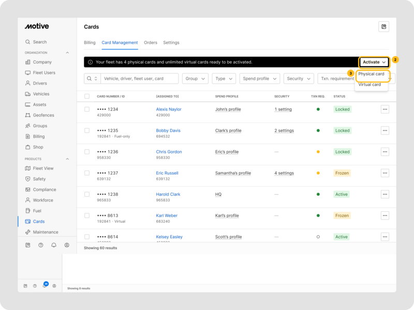Image resolution: width=414 pixels, height=310 pixels.
Task: Check the box for card 1237
Action: [87, 173]
